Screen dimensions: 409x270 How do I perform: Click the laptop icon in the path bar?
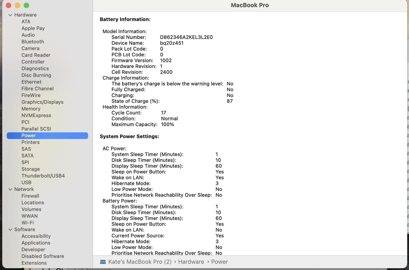click(103, 262)
